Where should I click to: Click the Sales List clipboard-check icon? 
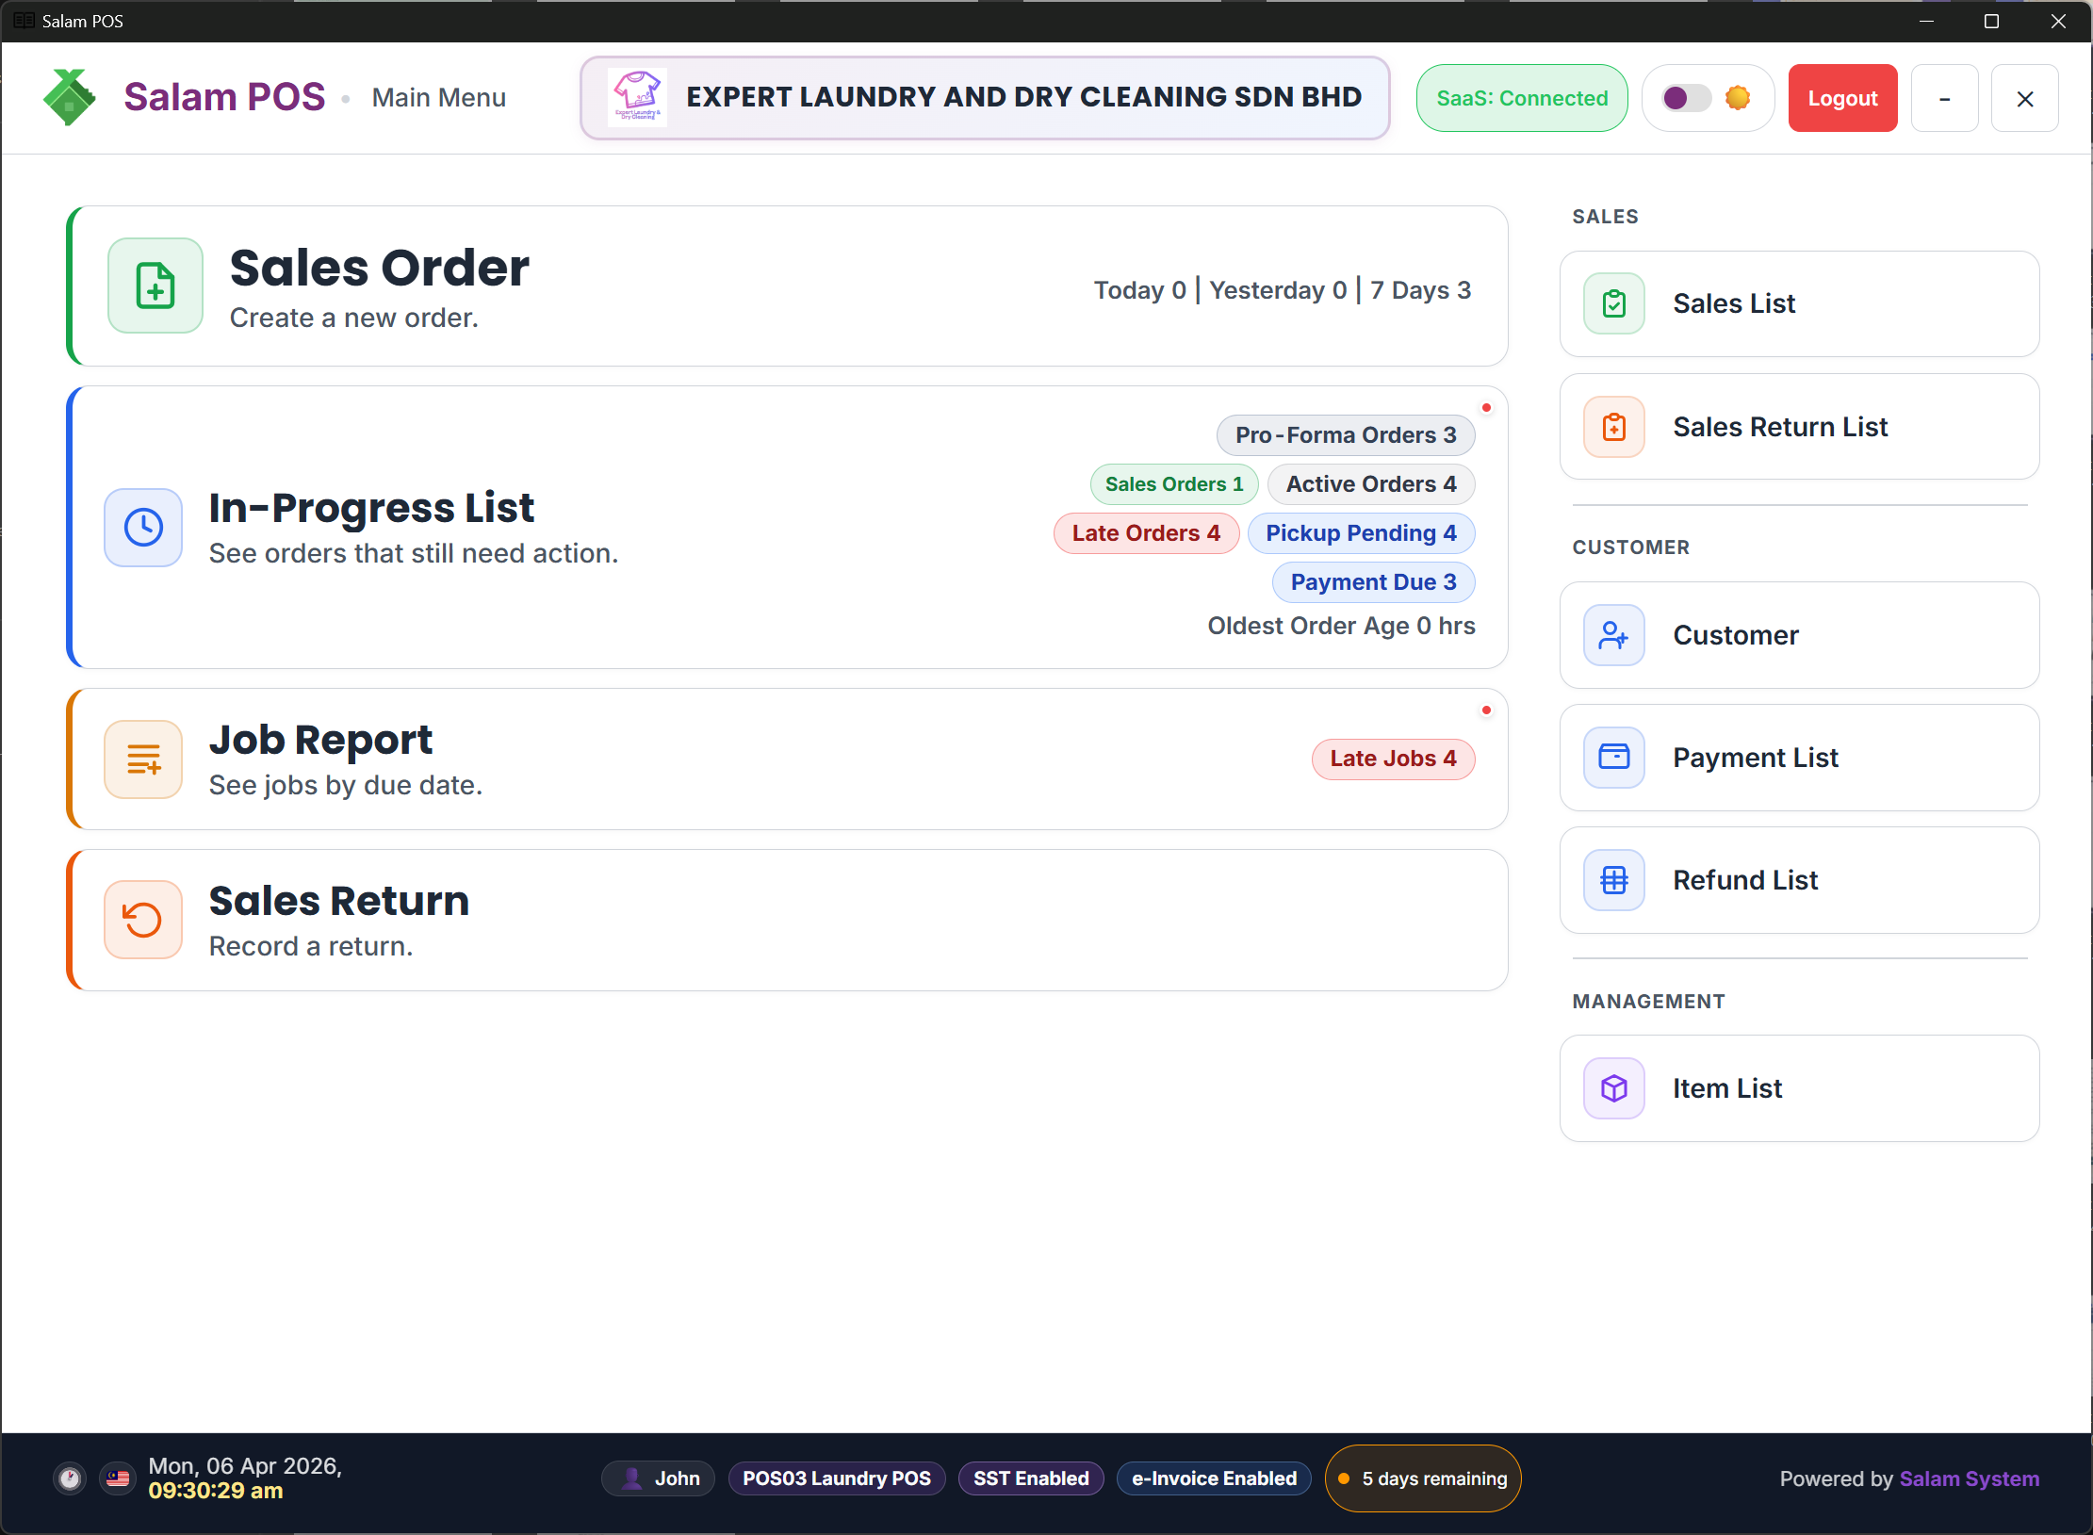pyautogui.click(x=1614, y=303)
